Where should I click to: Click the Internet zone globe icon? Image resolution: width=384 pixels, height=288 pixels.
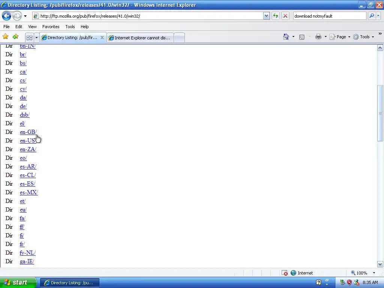click(293, 273)
